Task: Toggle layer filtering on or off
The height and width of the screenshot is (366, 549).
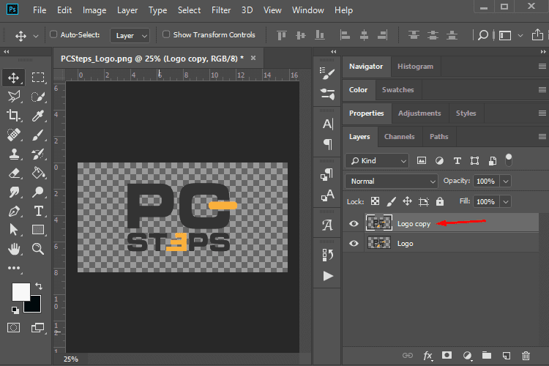Action: tap(509, 160)
